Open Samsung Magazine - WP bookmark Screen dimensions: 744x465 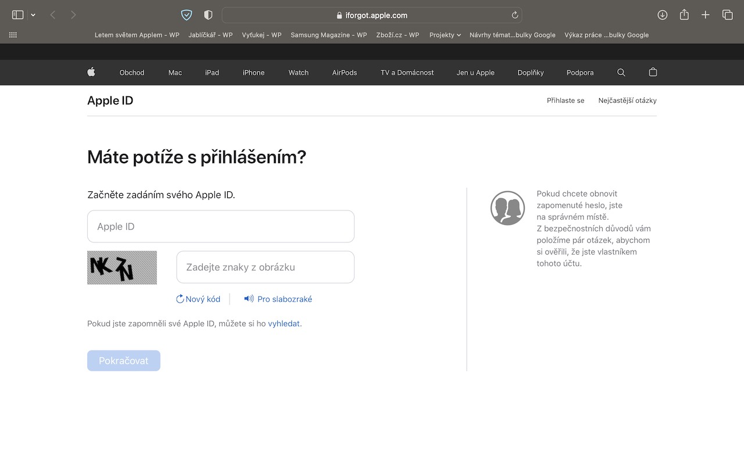(329, 35)
